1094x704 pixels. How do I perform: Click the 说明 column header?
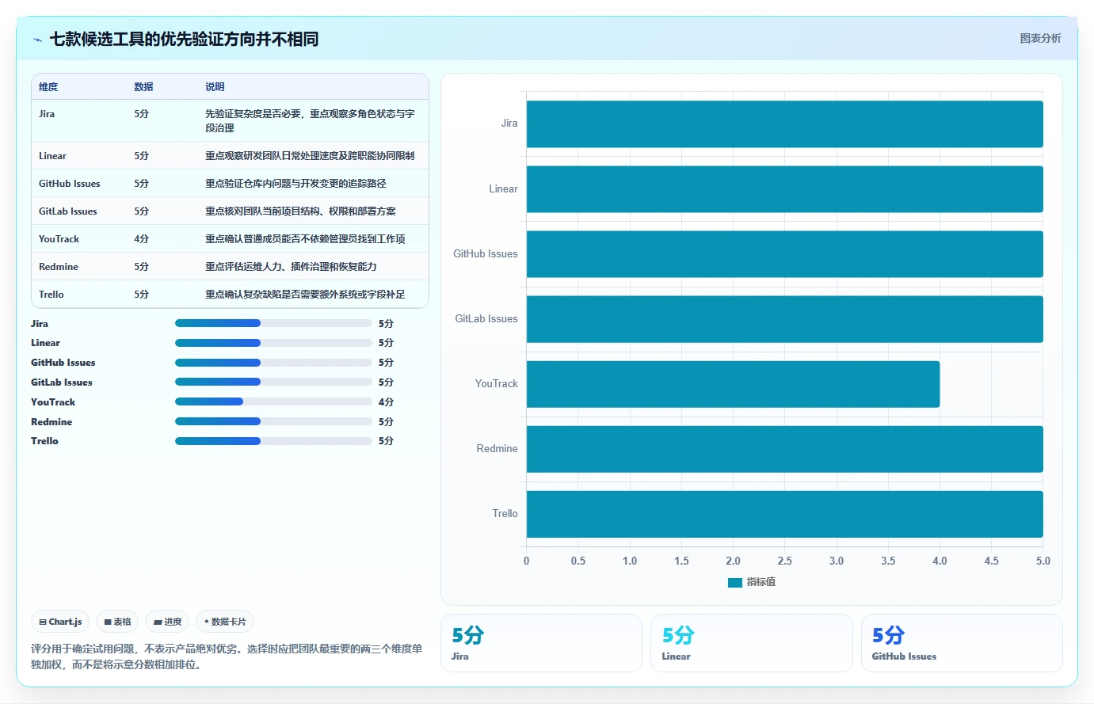(x=215, y=87)
